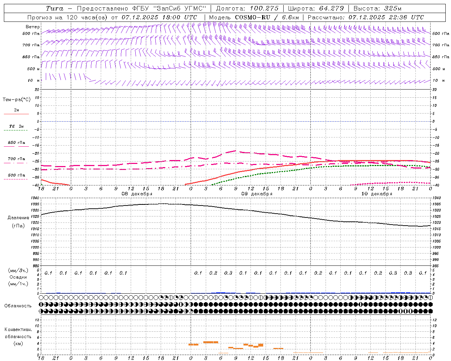Click the "Давление" pressure panel label
This screenshot has height=361, width=451.
point(18,218)
